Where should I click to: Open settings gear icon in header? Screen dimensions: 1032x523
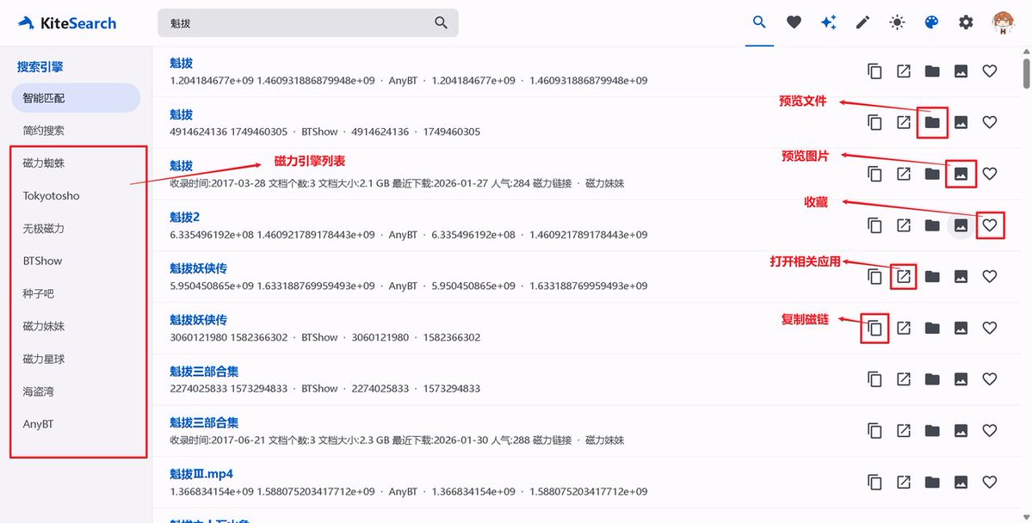[x=966, y=23]
